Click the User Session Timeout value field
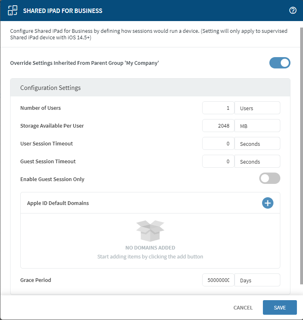This screenshot has width=303, height=320. click(218, 144)
